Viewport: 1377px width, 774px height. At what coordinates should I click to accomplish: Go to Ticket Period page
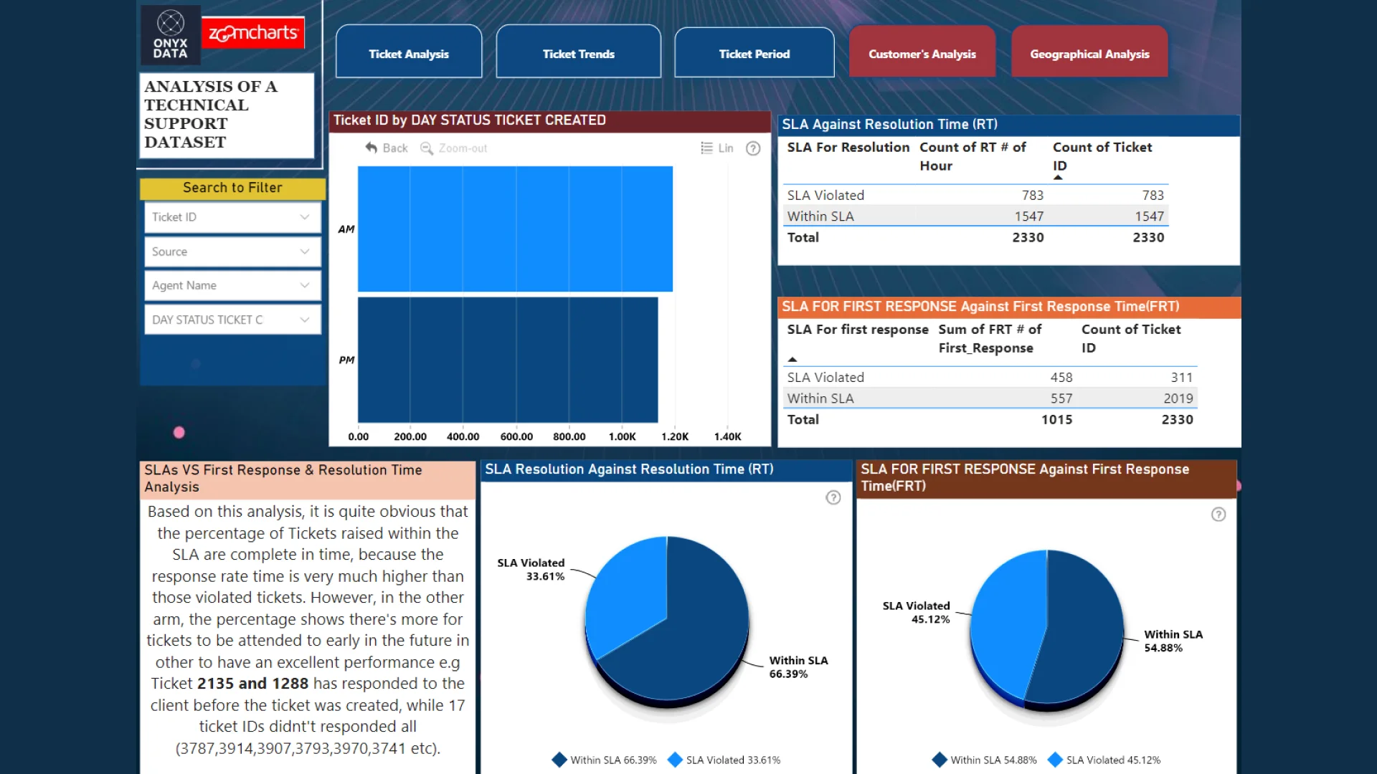[x=754, y=54]
